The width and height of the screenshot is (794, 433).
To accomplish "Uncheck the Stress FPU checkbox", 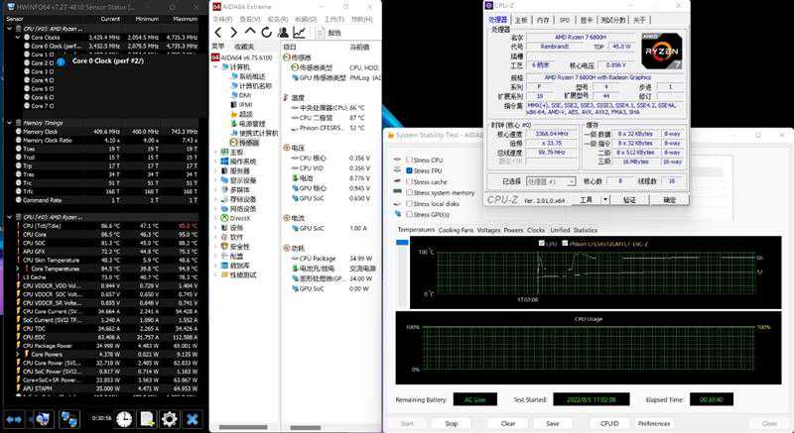I will 409,170.
